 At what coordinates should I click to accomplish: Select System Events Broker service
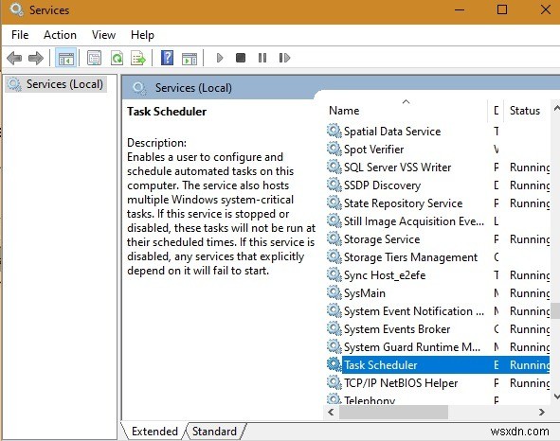397,329
